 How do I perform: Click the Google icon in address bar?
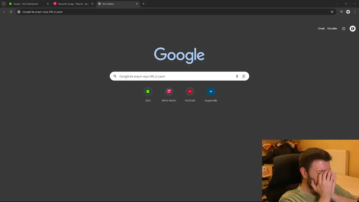(x=19, y=12)
